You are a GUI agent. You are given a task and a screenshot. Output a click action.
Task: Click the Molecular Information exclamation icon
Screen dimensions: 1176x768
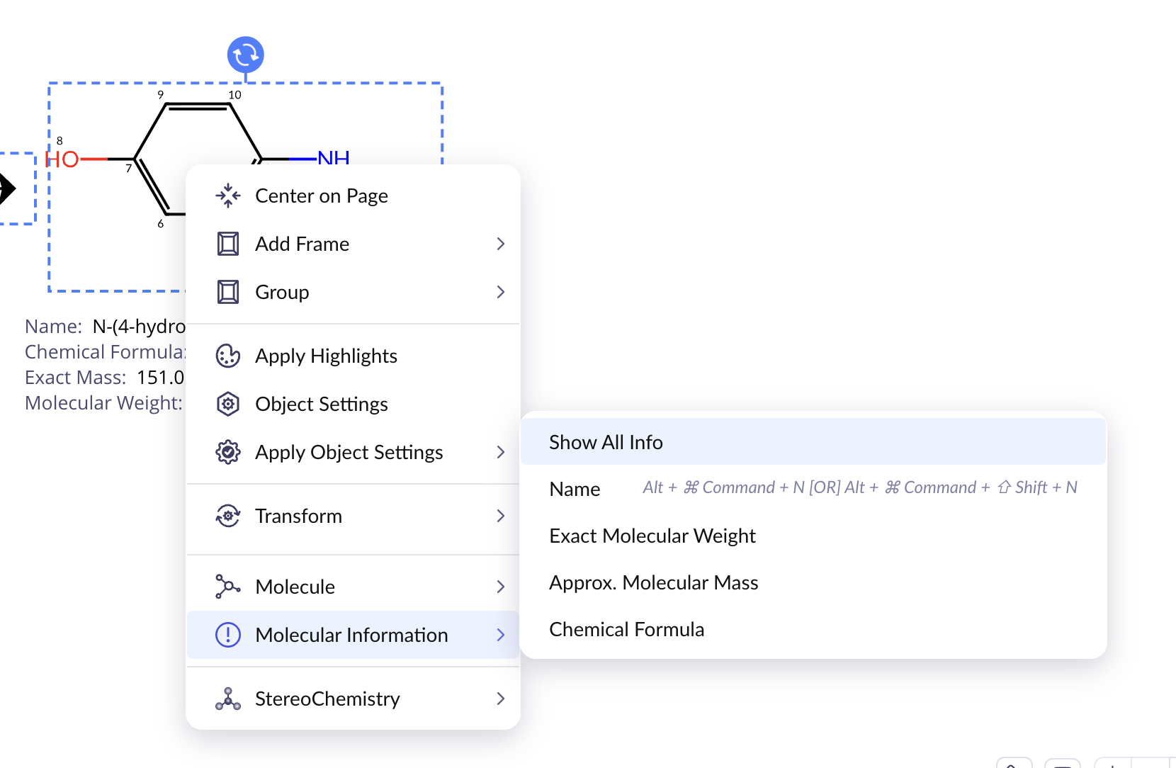coord(227,635)
